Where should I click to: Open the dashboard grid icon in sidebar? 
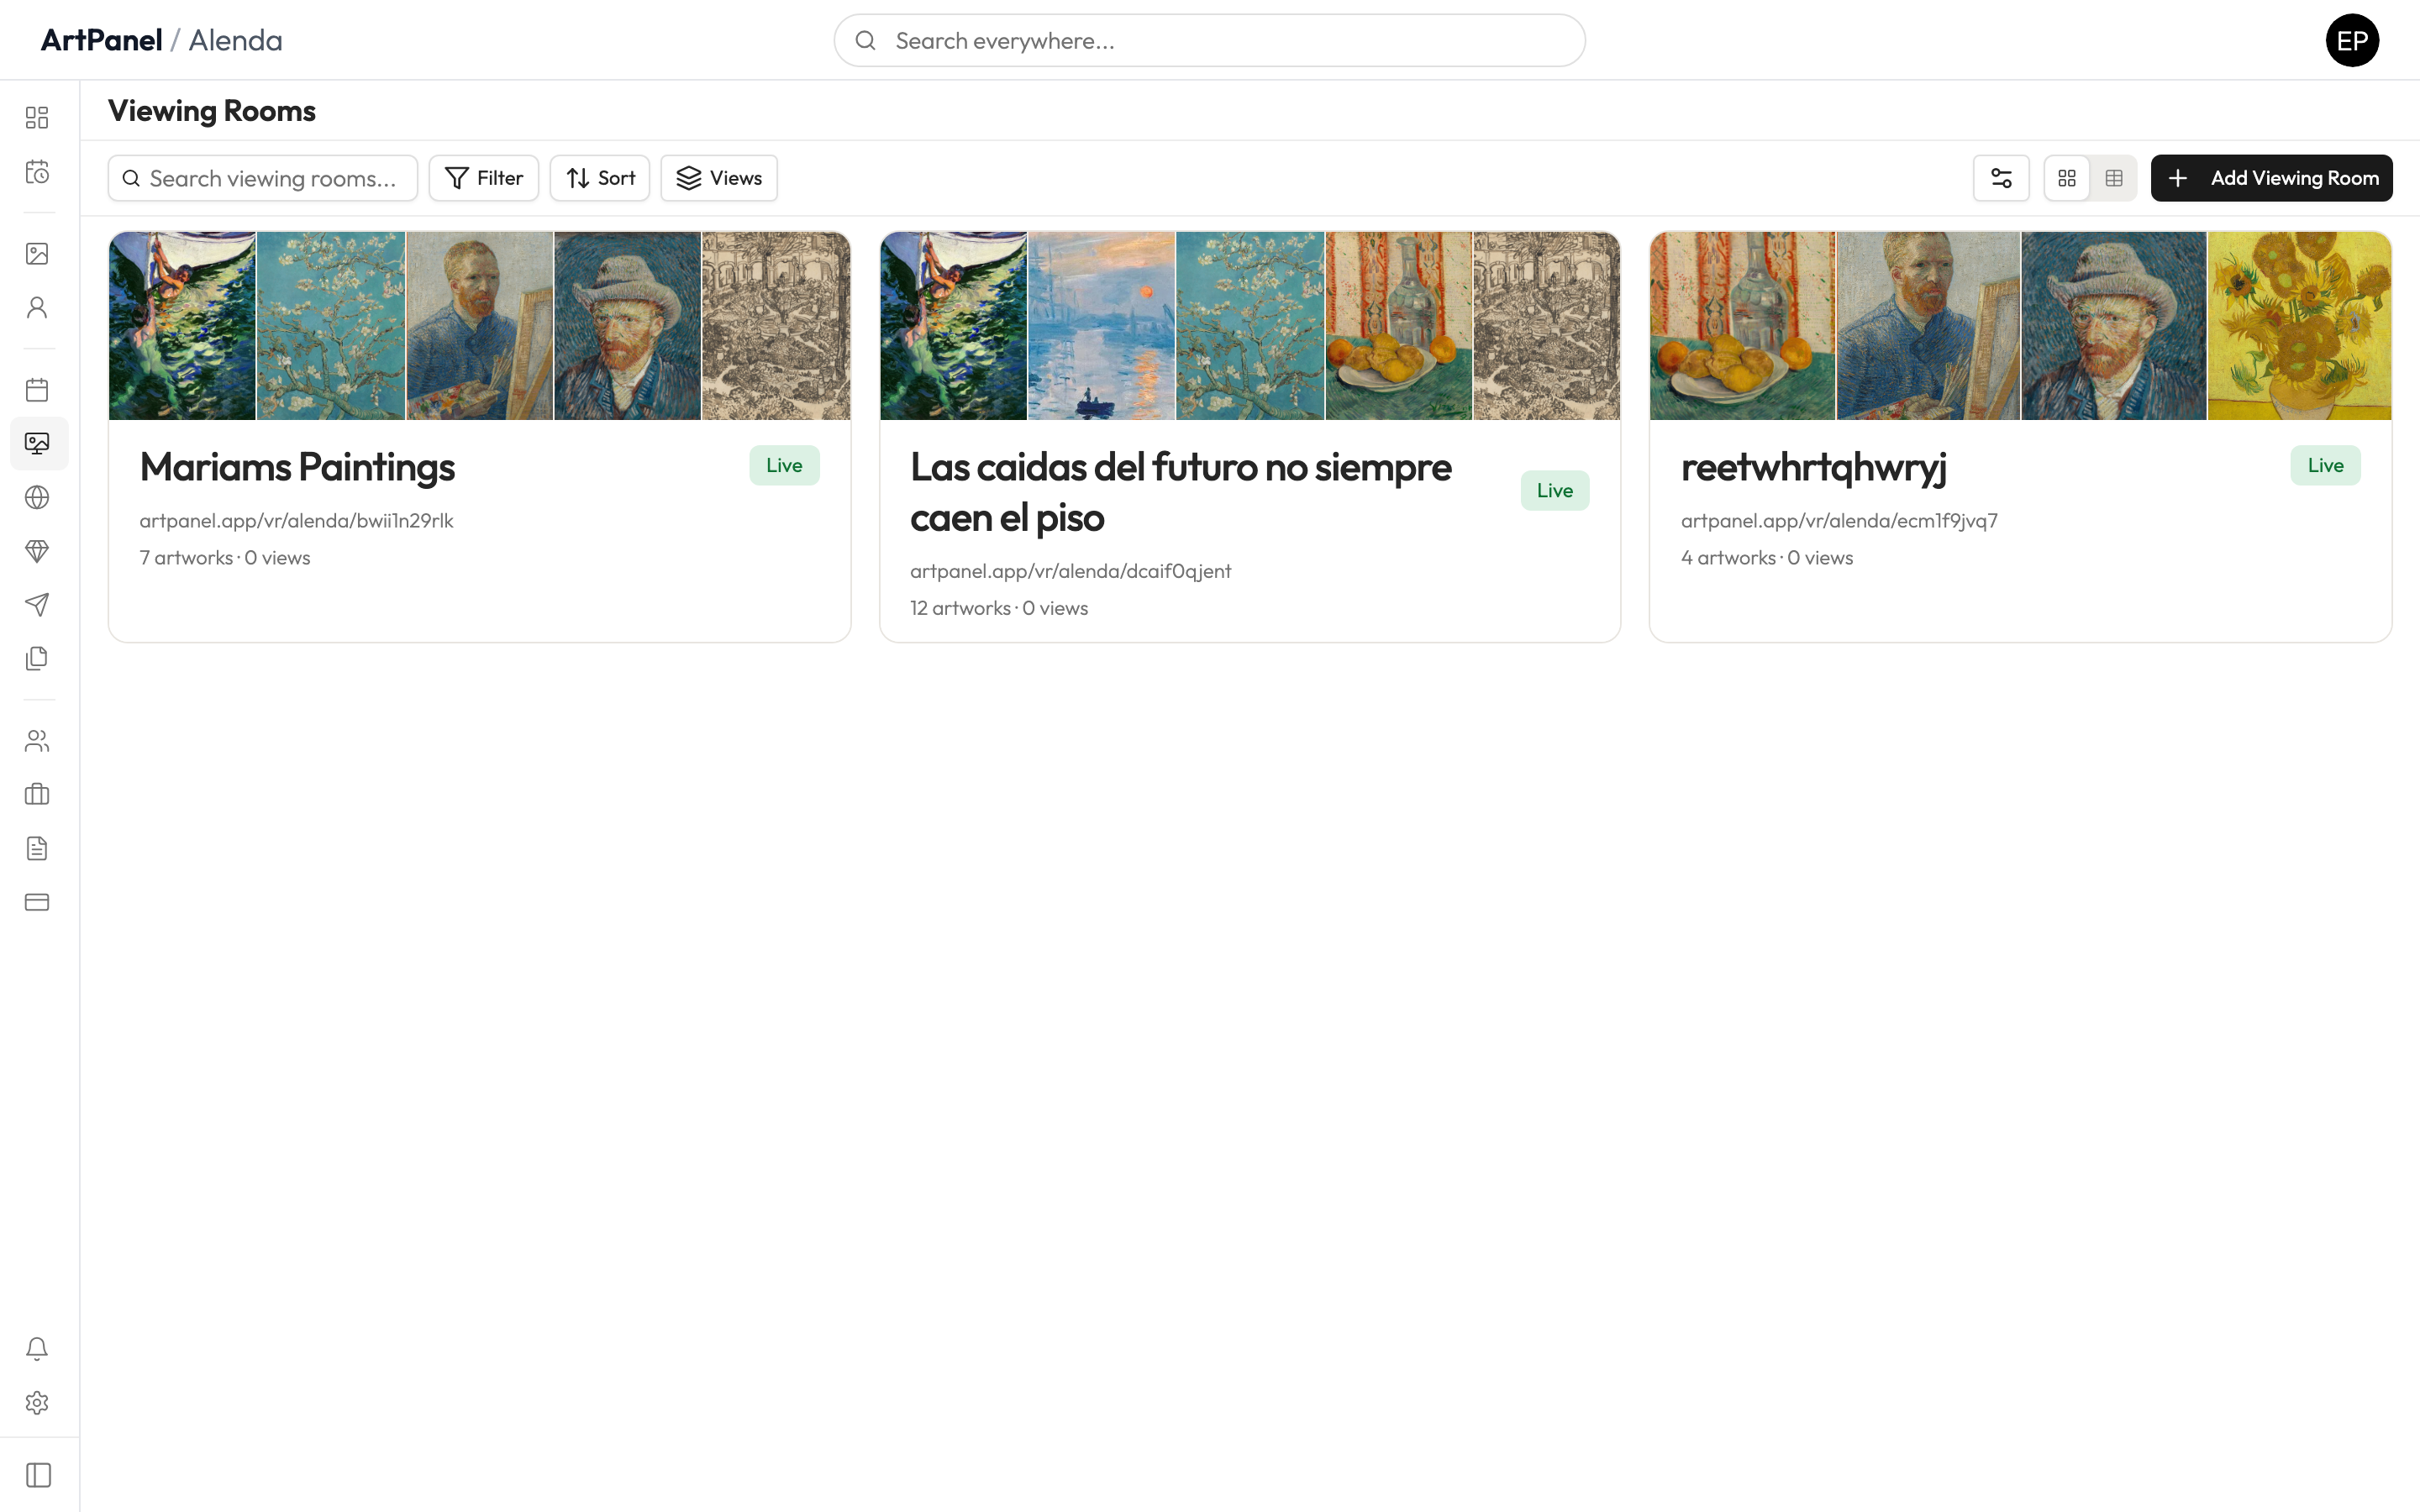tap(37, 118)
